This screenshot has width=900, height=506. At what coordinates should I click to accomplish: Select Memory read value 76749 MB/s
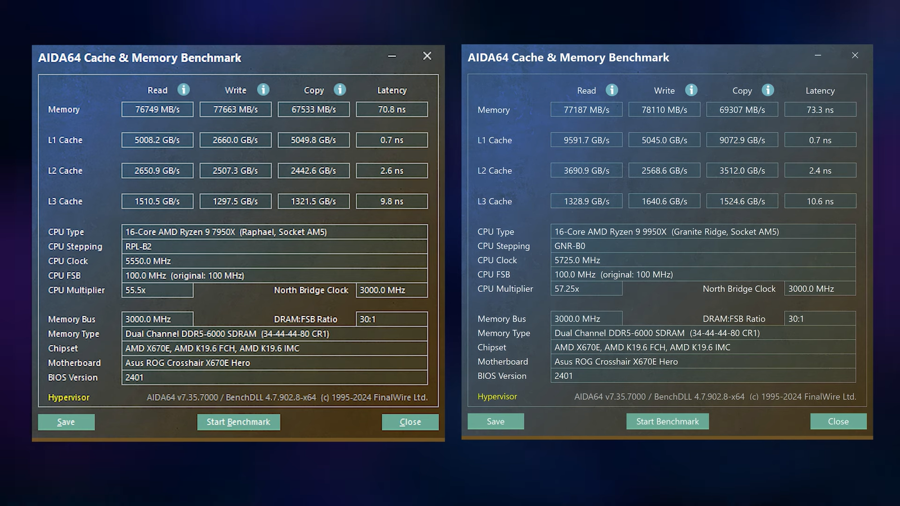point(157,110)
